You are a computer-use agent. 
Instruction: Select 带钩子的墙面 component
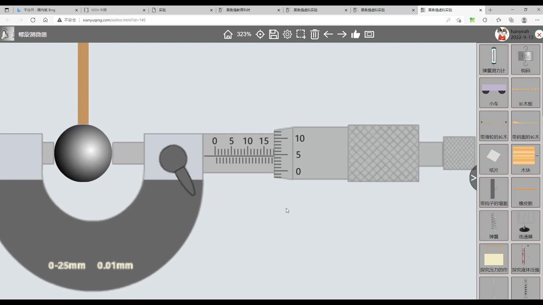coord(494,192)
